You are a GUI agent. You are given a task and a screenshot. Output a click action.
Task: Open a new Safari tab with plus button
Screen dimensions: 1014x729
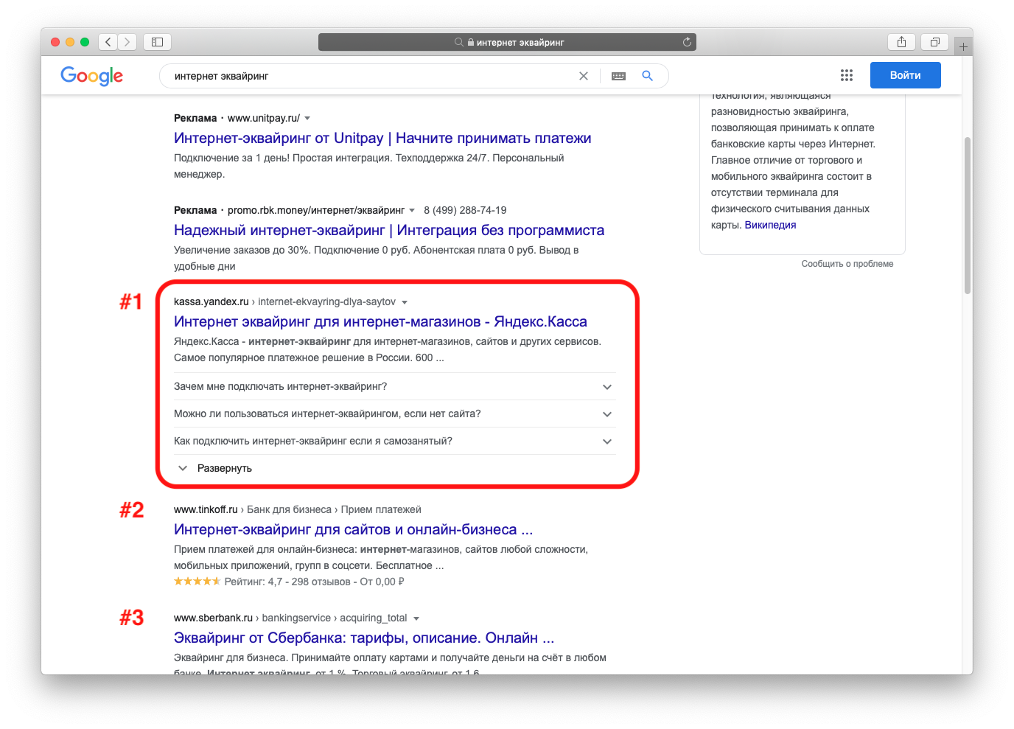(x=963, y=46)
